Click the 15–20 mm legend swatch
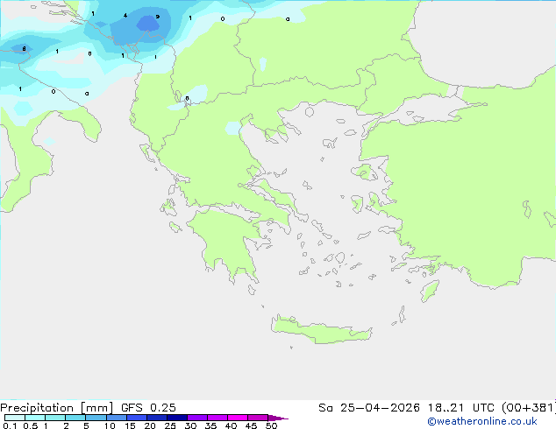The image size is (556, 429). (x=136, y=418)
